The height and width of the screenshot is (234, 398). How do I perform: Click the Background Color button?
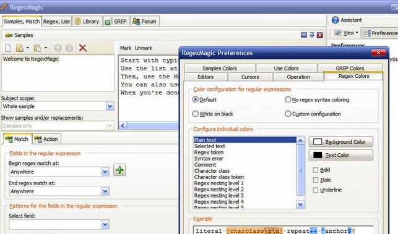(341, 142)
